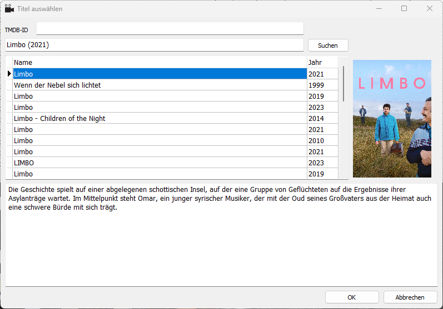Select the uppercase LIMBO row

160,163
